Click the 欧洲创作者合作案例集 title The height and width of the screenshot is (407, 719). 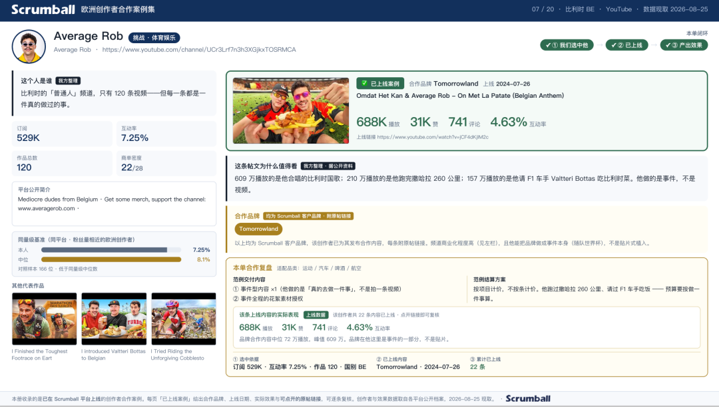pos(118,9)
